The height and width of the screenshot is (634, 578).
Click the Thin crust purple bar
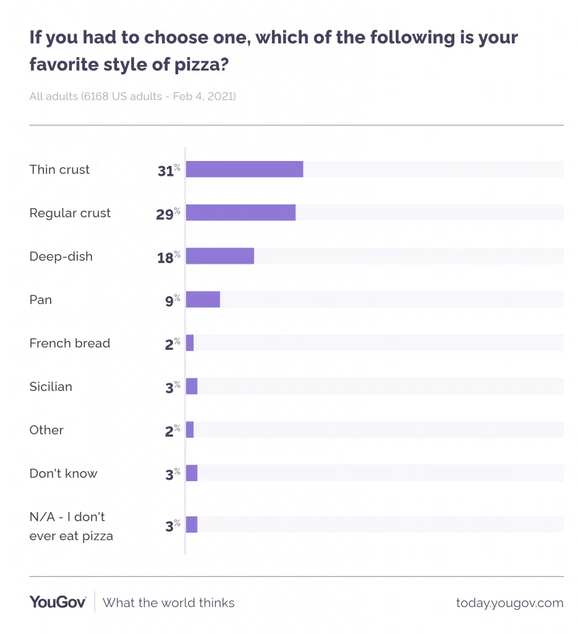tap(244, 170)
